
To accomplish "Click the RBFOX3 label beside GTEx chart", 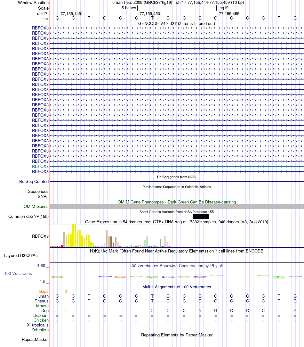I will click(x=40, y=236).
